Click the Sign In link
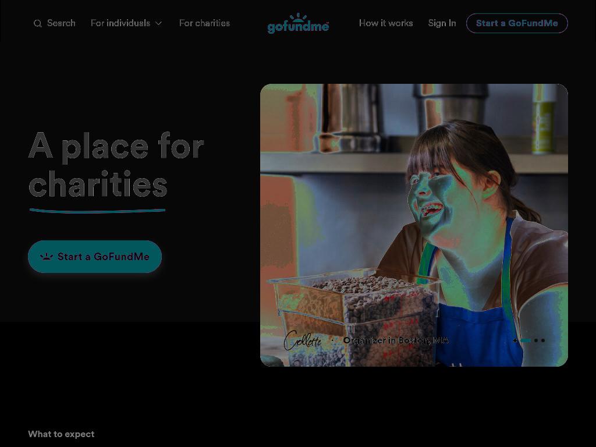Image resolution: width=596 pixels, height=447 pixels. tap(442, 23)
